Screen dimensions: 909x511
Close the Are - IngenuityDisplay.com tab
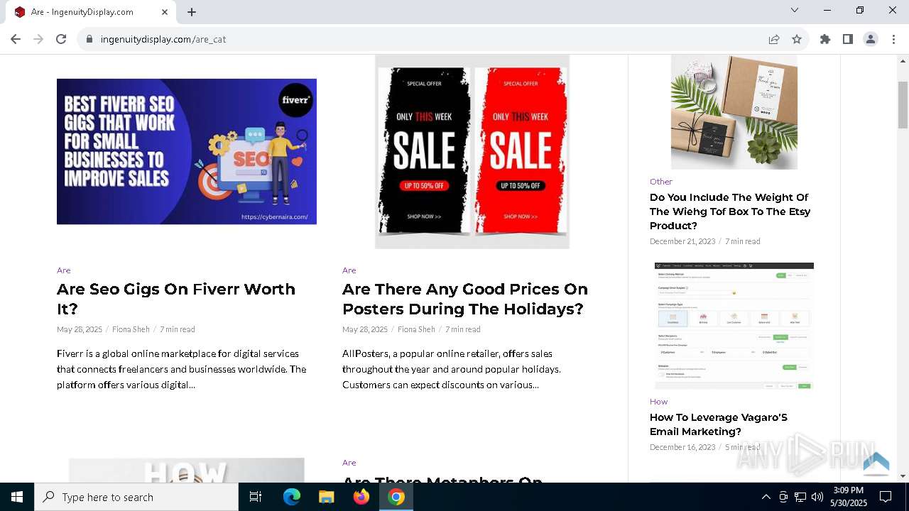(x=165, y=12)
